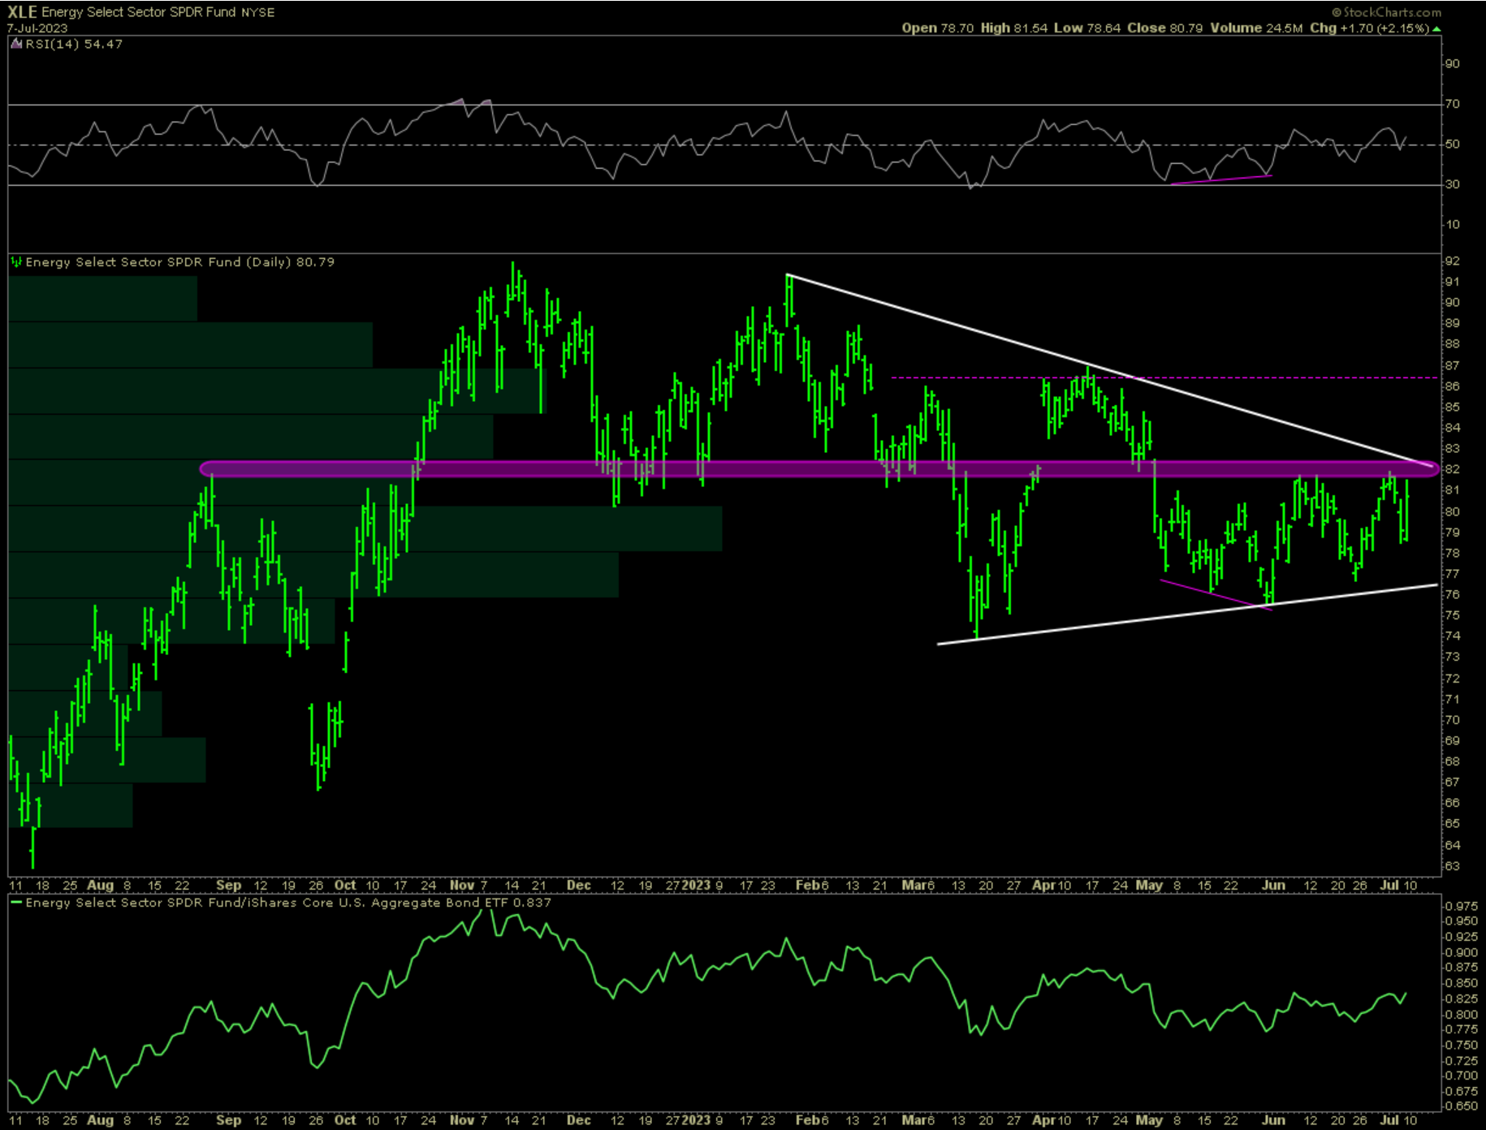Click the 2023 label on the price chart date axis
1486x1130 pixels.
tap(696, 886)
